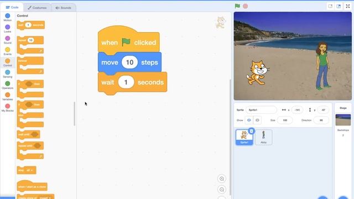Click the sprite Size field

285,121
